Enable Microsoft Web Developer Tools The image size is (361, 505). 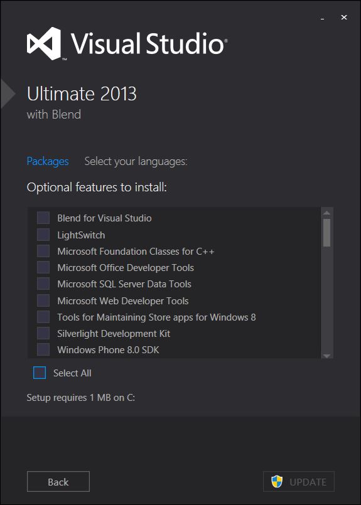(43, 300)
